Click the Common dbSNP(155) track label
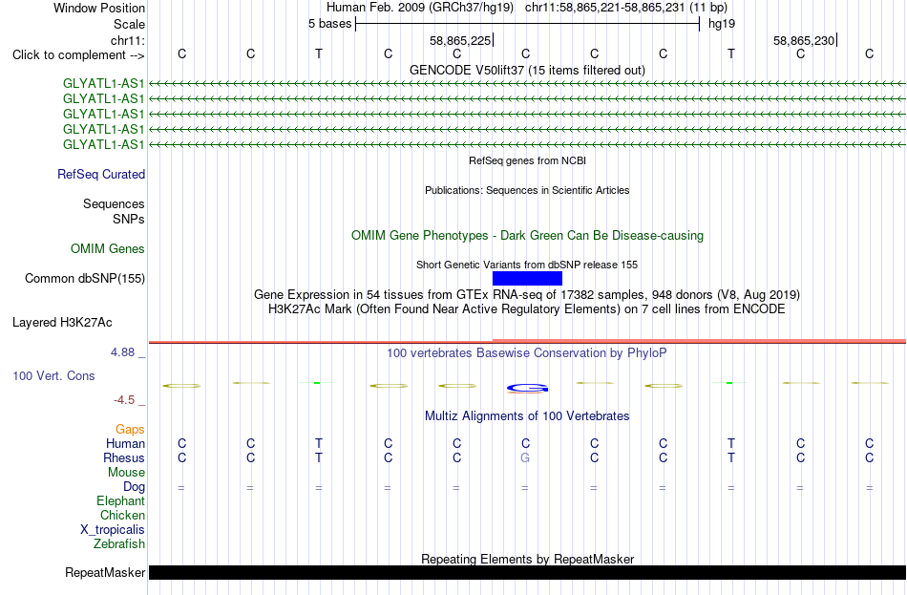This screenshot has height=595, width=907. [85, 279]
